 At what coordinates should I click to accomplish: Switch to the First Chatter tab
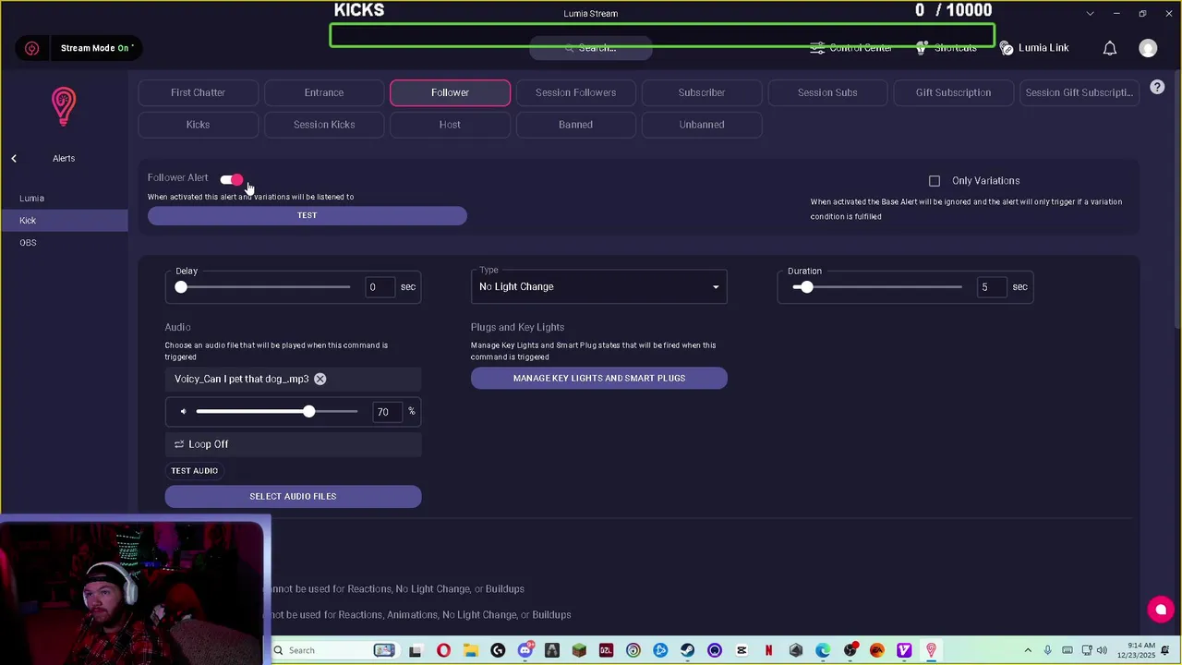click(x=198, y=92)
